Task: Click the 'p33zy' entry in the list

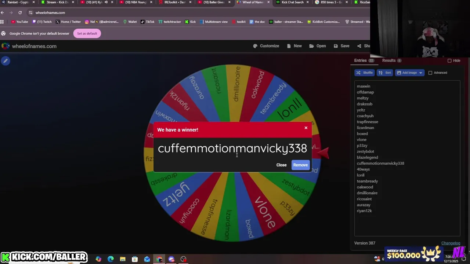Action: pyautogui.click(x=362, y=146)
